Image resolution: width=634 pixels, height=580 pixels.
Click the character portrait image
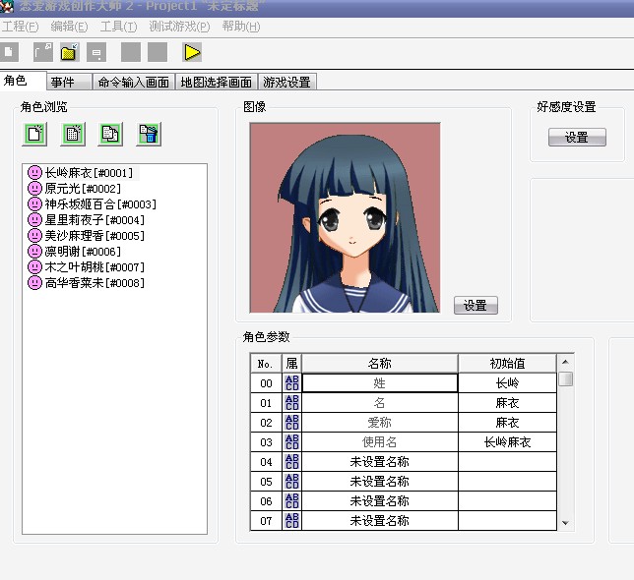(345, 218)
